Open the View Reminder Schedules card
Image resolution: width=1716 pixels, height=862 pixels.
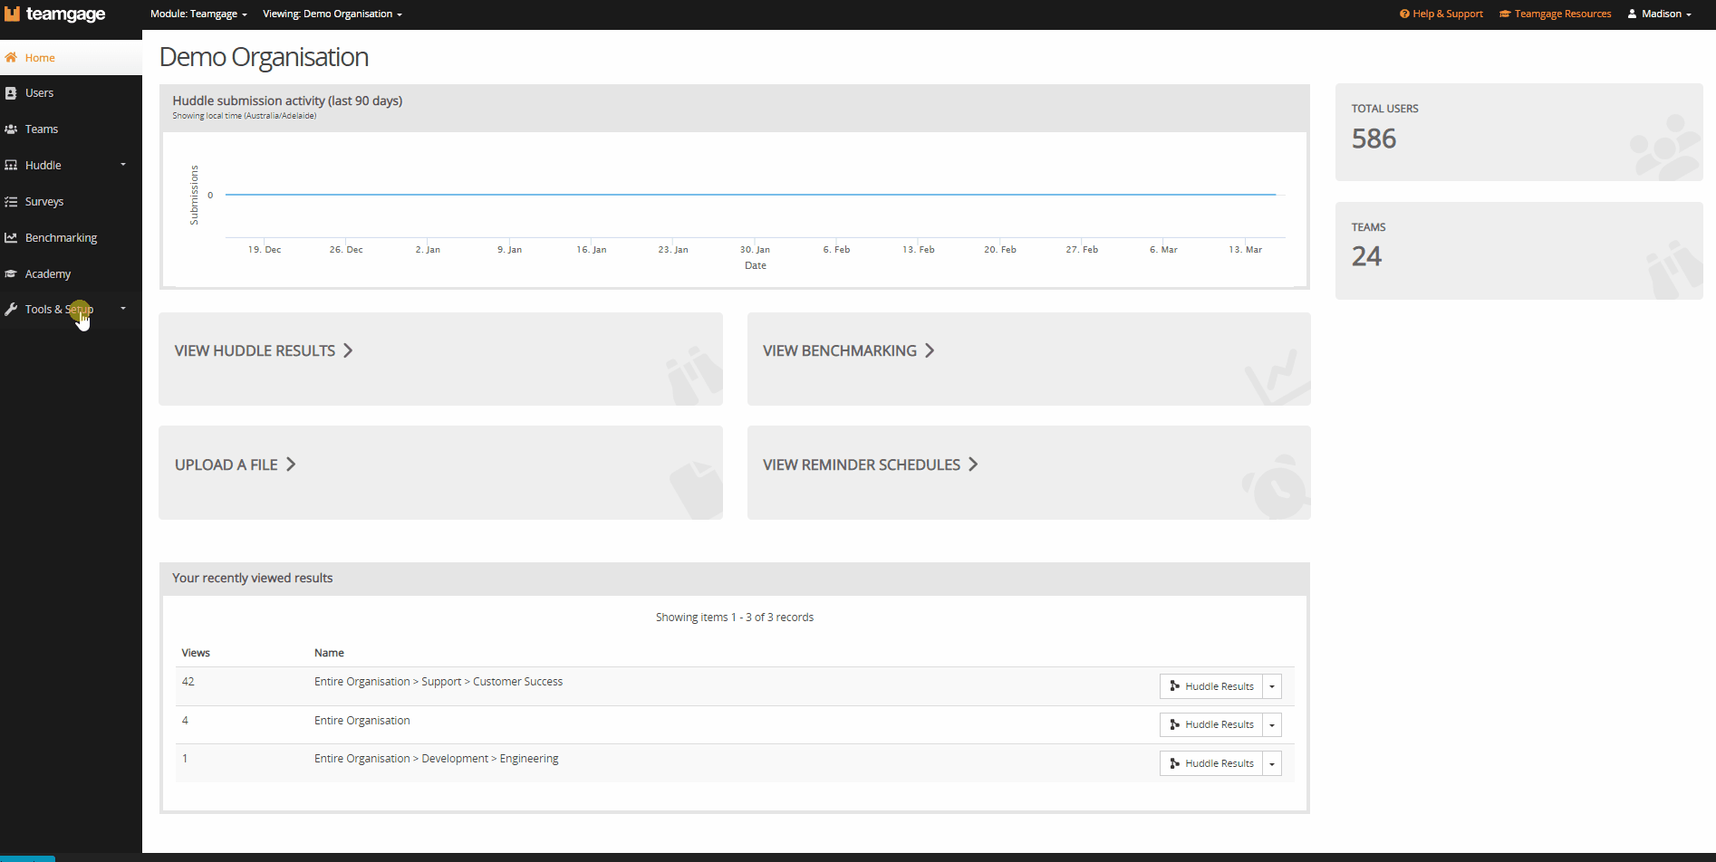1028,473
